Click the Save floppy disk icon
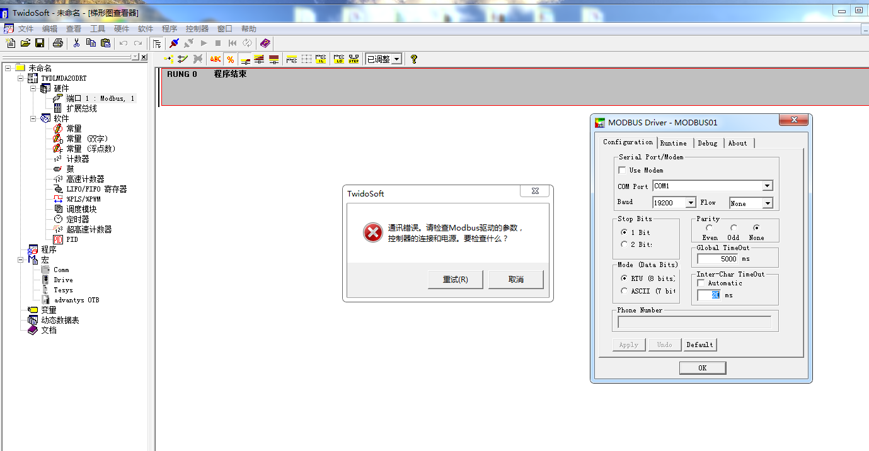Screen dimensions: 869x451 coord(40,43)
